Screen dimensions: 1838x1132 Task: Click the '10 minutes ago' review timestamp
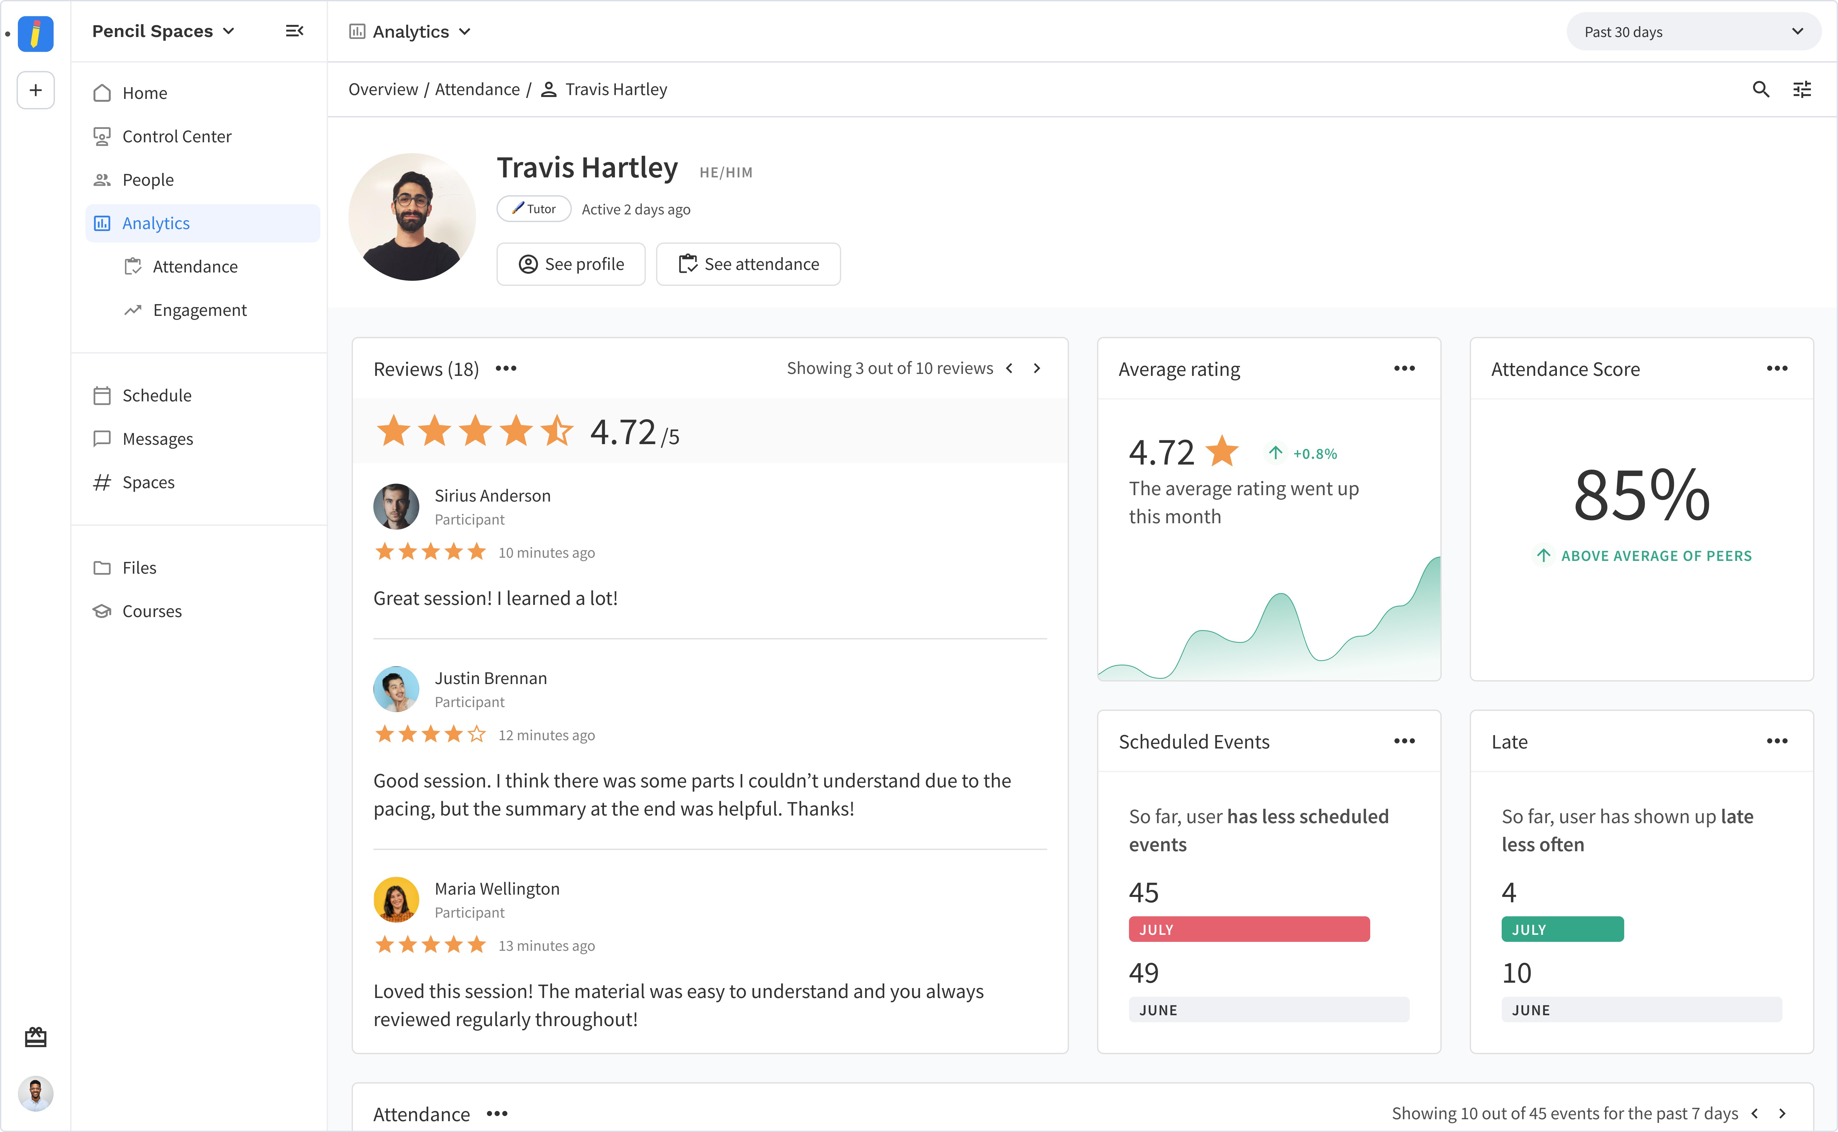[x=547, y=553]
